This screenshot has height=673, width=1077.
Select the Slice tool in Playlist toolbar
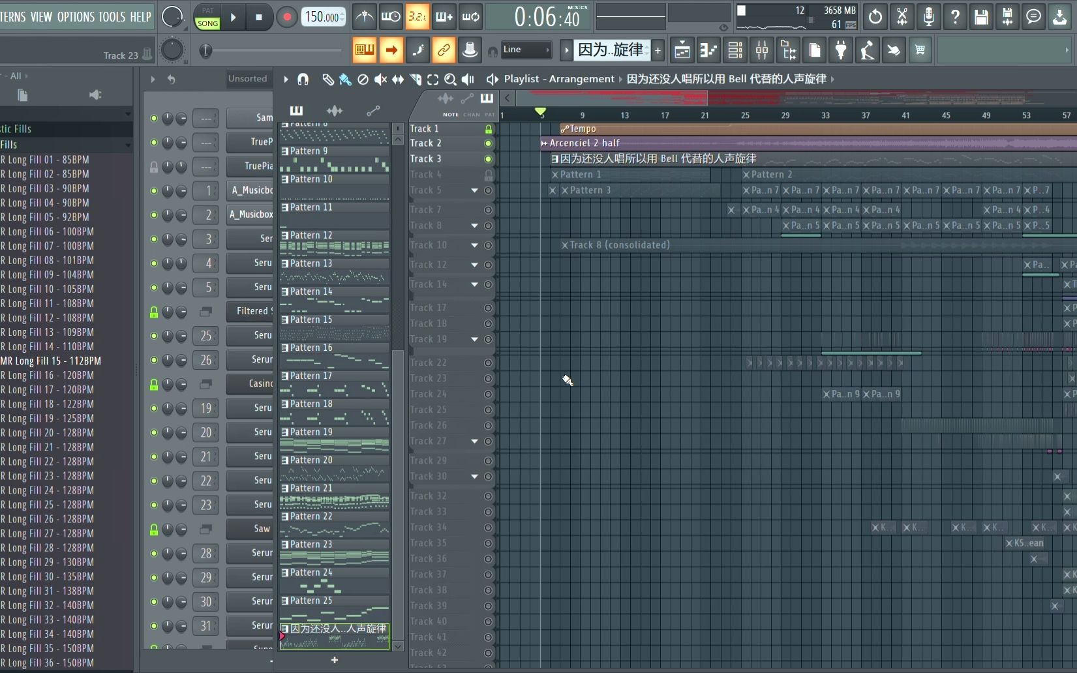point(416,80)
